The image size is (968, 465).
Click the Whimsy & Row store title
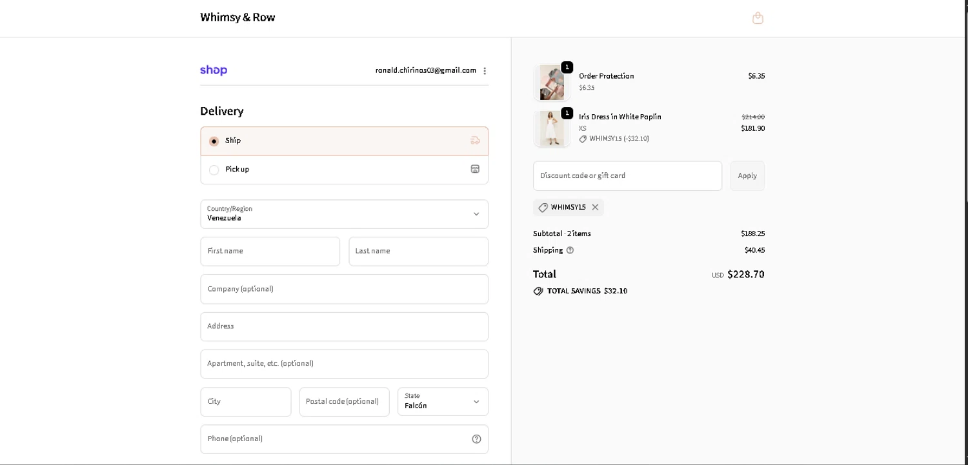(x=237, y=17)
